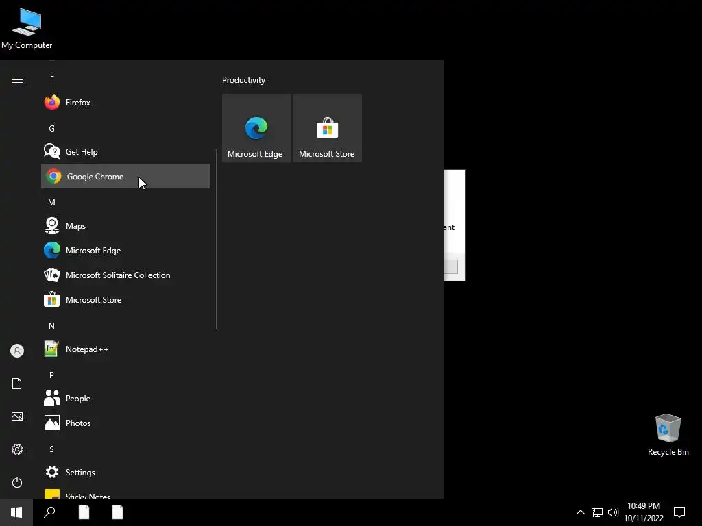Click the app list scrollbar
This screenshot has height=526, width=702.
217,239
